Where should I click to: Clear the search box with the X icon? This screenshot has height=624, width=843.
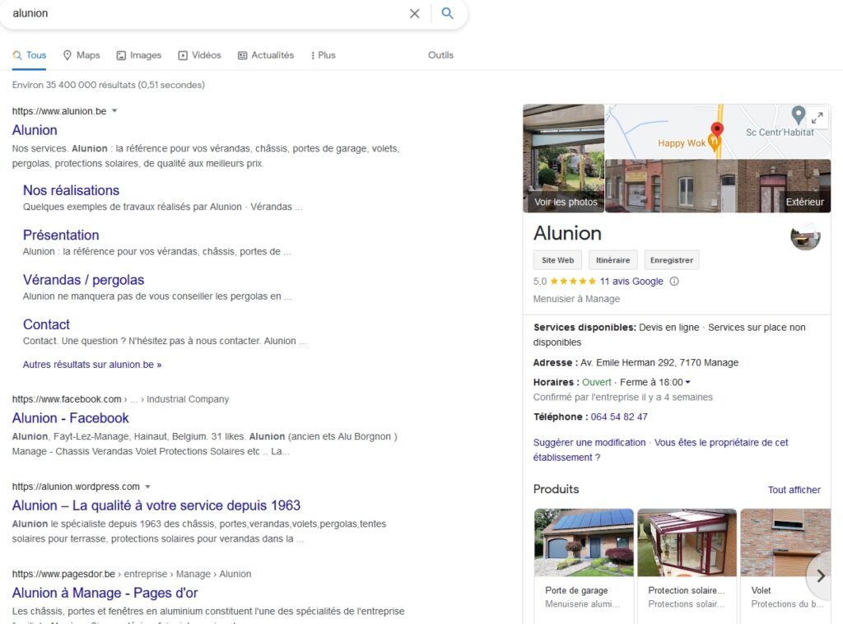415,13
